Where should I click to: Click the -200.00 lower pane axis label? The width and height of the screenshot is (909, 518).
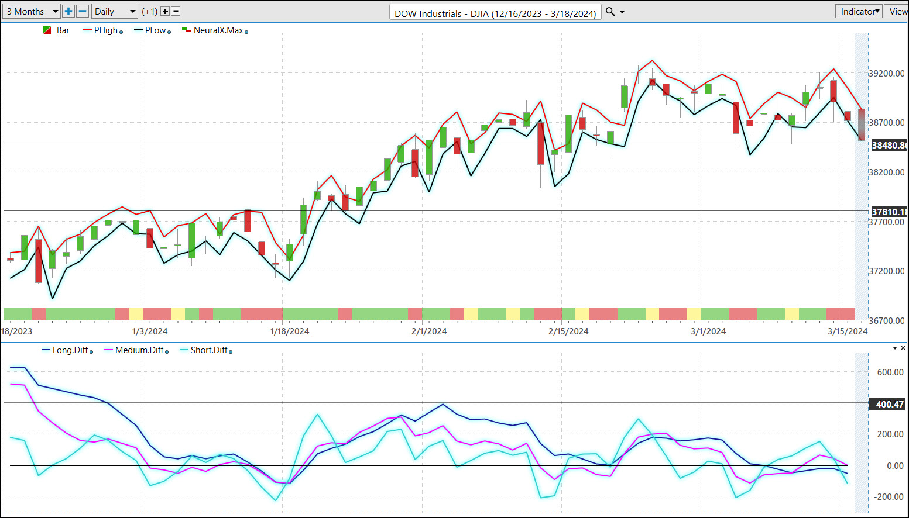[889, 497]
